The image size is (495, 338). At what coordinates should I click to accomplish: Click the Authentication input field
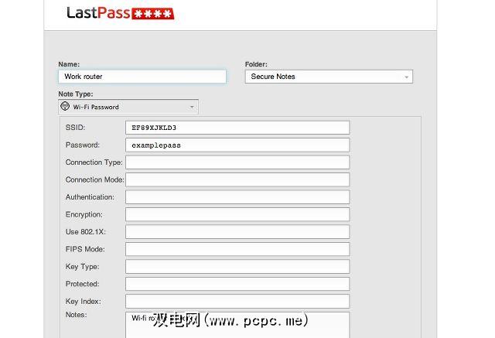(237, 197)
